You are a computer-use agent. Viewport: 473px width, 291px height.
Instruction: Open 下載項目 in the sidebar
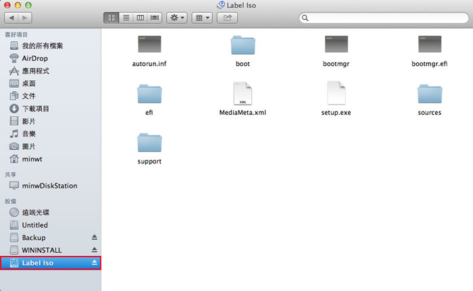51,109
